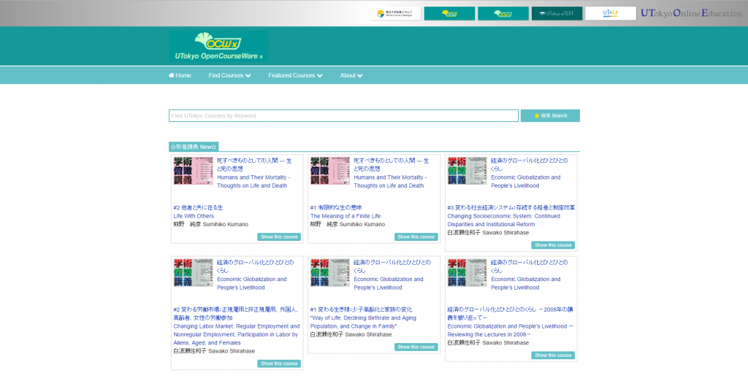This screenshot has height=381, width=748.
Task: Show this course for Meaning of a Finite Life
Action: [416, 237]
